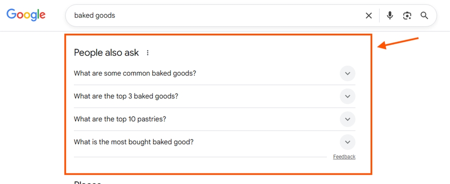
Task: Expand chevron for top 3 baked goods
Action: point(348,96)
